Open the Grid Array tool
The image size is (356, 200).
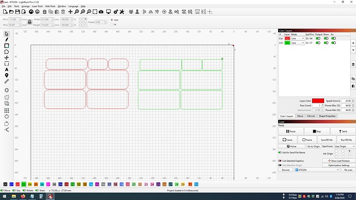(x=7, y=110)
